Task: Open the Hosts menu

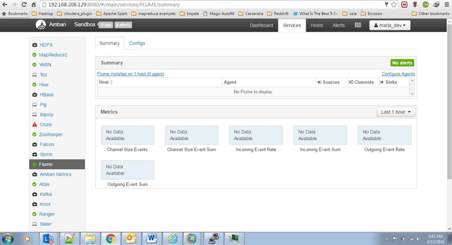Action: (x=317, y=25)
